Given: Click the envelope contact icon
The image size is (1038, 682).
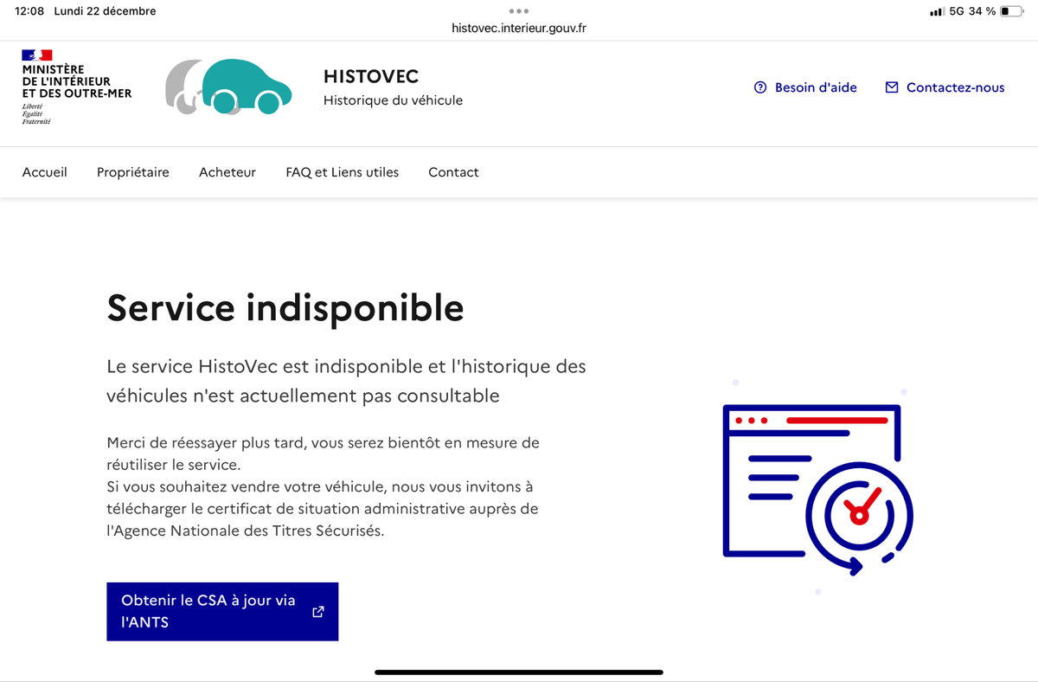Looking at the screenshot, I should pyautogui.click(x=892, y=87).
